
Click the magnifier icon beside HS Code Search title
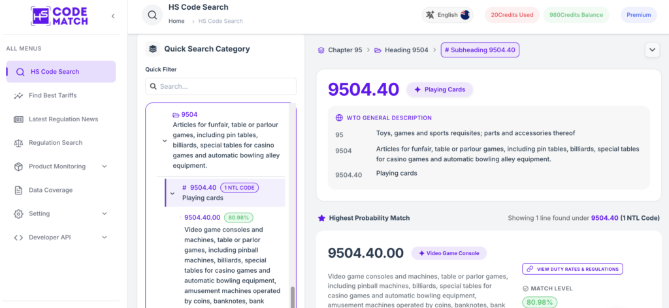click(x=152, y=15)
